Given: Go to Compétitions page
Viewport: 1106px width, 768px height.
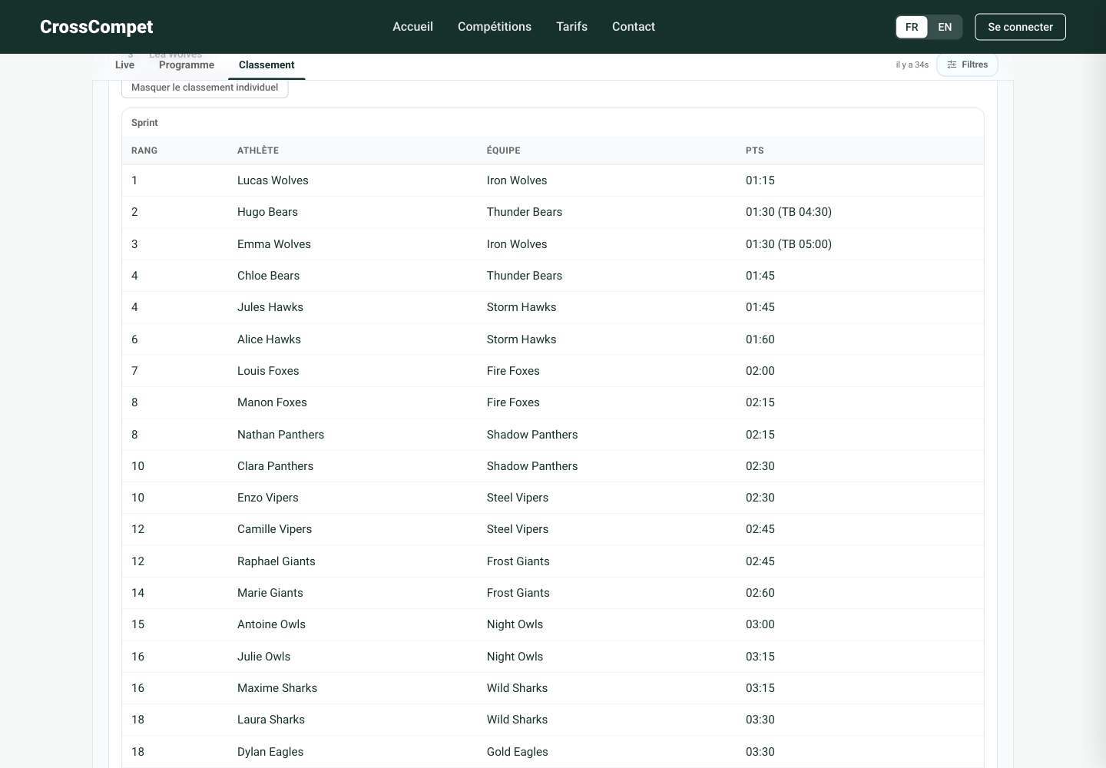Looking at the screenshot, I should pyautogui.click(x=495, y=27).
